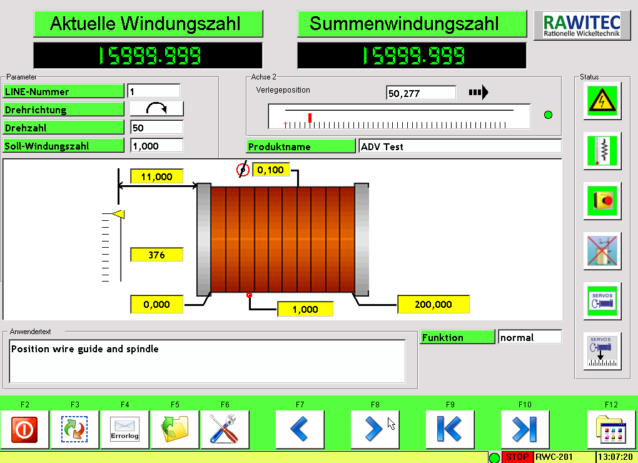The height and width of the screenshot is (463, 638).
Task: Click the wire tension spring status icon
Action: point(602,151)
